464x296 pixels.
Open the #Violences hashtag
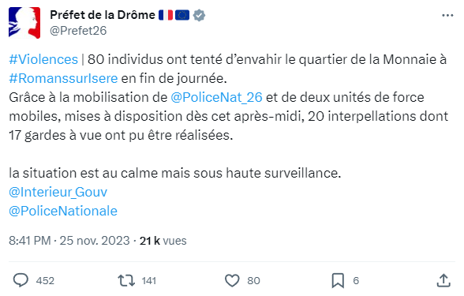click(x=43, y=59)
